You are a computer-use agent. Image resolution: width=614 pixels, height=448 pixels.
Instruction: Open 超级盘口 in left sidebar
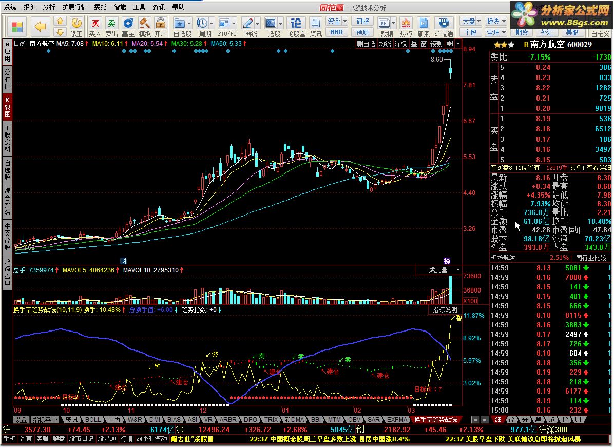pyautogui.click(x=7, y=273)
